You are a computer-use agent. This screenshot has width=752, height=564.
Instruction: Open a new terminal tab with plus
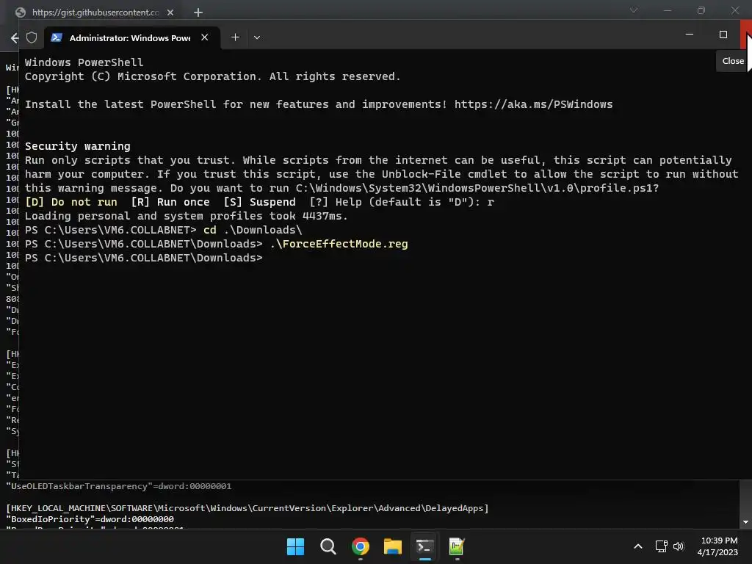click(235, 37)
